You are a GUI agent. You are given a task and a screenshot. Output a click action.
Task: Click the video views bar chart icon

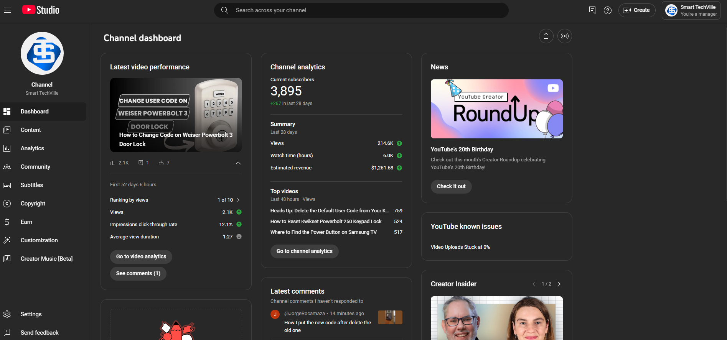[112, 163]
